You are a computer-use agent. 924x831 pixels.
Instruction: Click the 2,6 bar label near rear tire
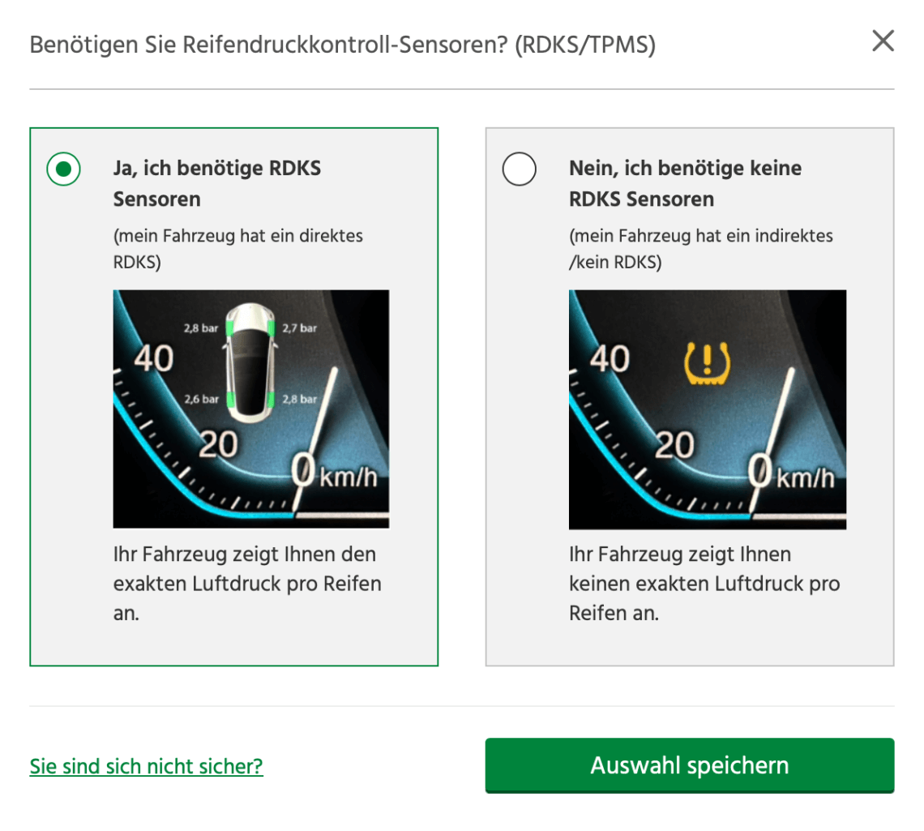click(x=200, y=398)
